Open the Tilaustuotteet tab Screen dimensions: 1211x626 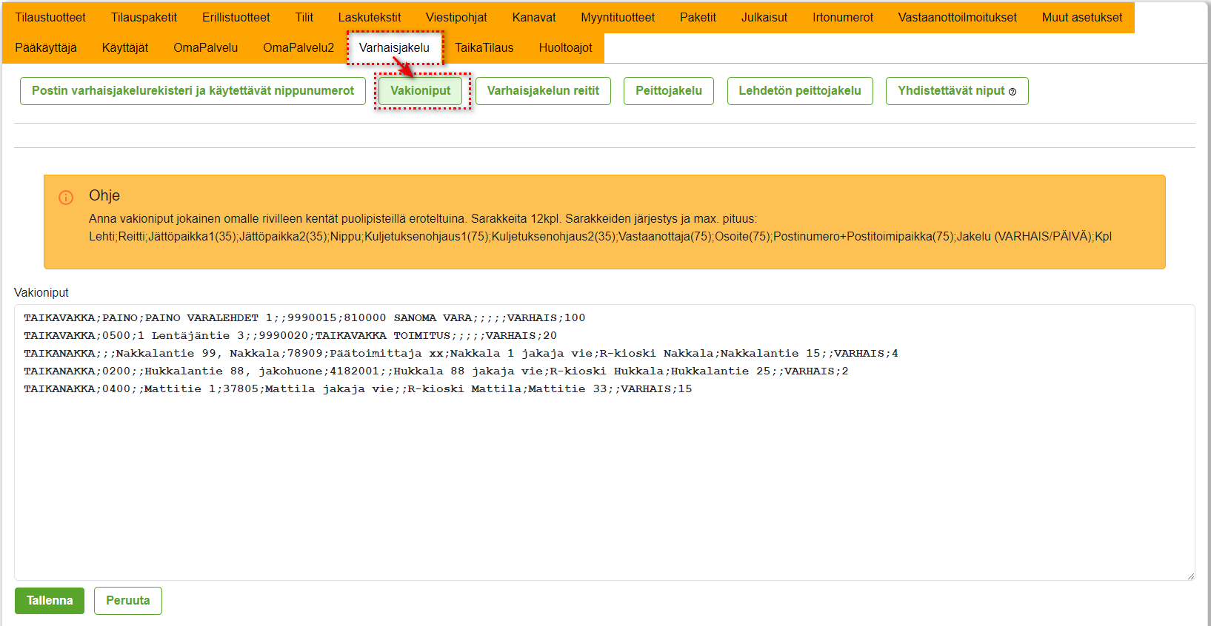tap(50, 17)
